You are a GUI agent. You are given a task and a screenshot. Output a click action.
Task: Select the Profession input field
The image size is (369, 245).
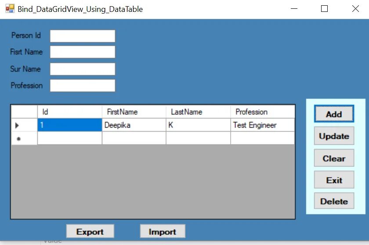coord(83,85)
